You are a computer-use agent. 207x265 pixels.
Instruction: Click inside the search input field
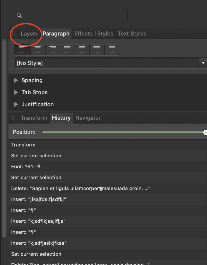(x=74, y=15)
